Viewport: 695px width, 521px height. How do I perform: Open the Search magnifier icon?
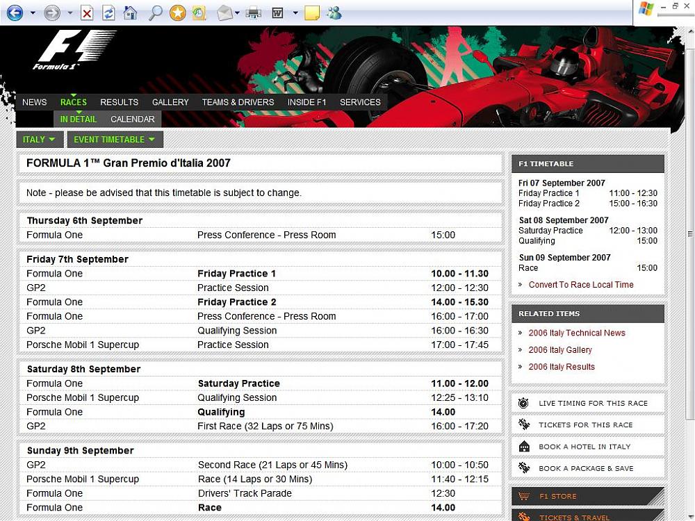156,13
